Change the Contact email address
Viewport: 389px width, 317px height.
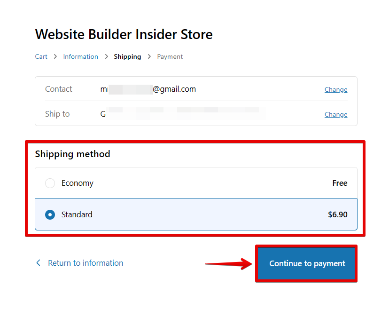336,89
